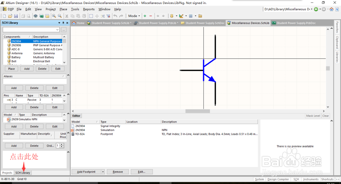The width and height of the screenshot is (341, 184).
Task: Click the Move Selection cross-arrows icon
Action: (97, 16)
